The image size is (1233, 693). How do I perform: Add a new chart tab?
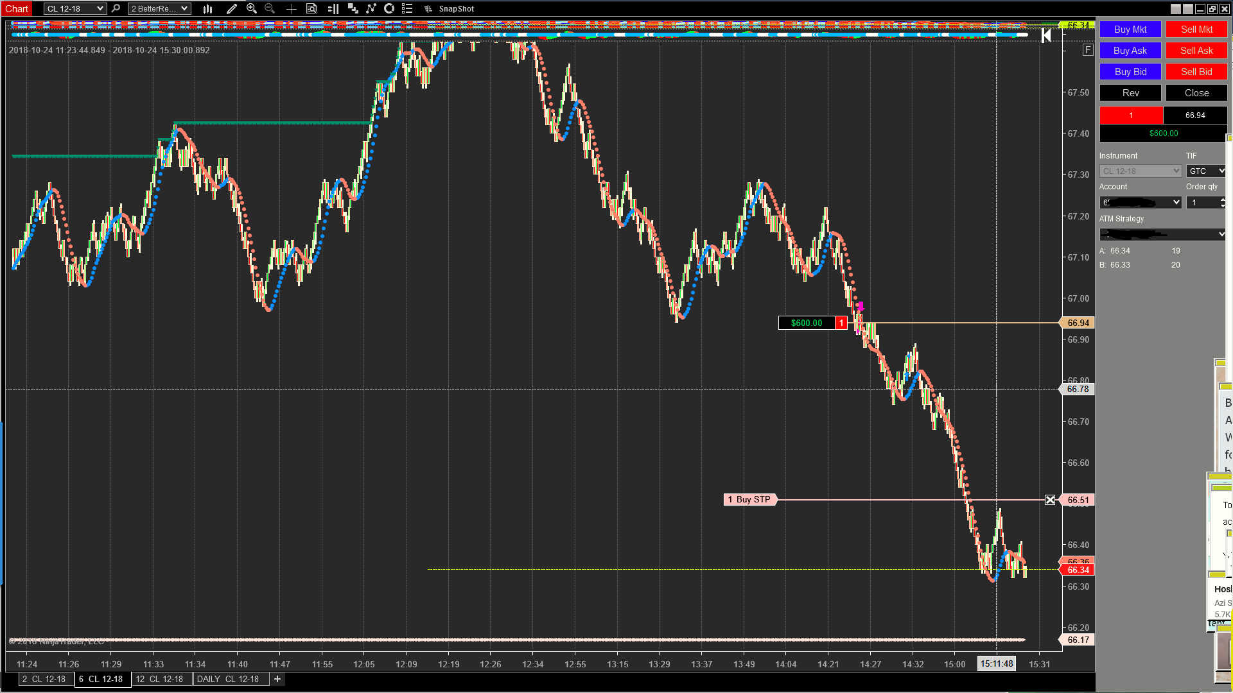(277, 679)
